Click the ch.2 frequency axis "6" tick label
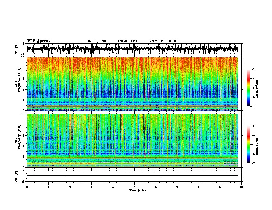The height and width of the screenshot is (210, 272). pos(24,135)
